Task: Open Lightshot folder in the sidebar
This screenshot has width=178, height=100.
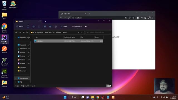Action: pos(23,67)
